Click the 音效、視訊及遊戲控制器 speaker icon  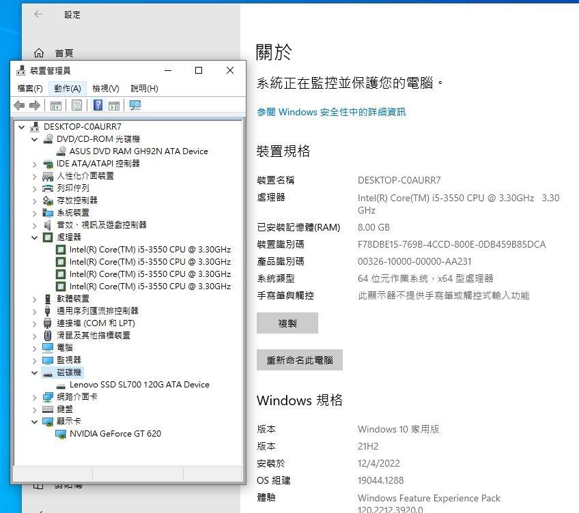pos(47,224)
